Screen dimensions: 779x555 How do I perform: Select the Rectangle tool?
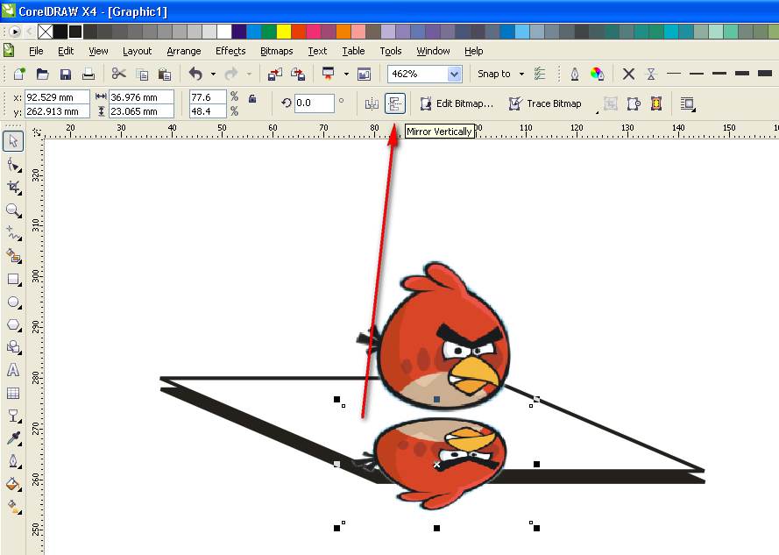tap(13, 280)
